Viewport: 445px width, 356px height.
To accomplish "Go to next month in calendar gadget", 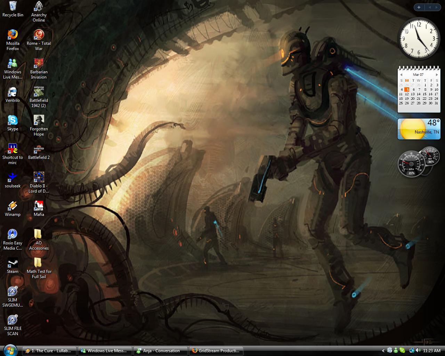I will click(x=437, y=75).
